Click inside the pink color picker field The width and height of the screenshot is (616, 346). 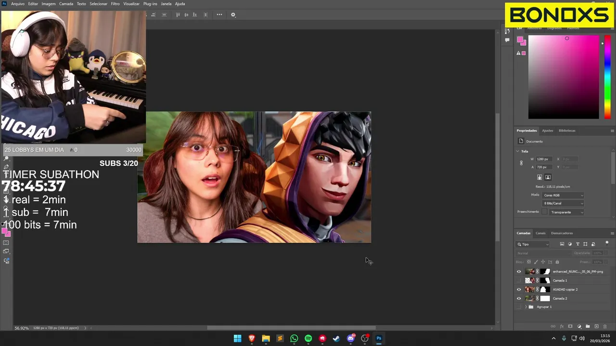[x=564, y=77]
